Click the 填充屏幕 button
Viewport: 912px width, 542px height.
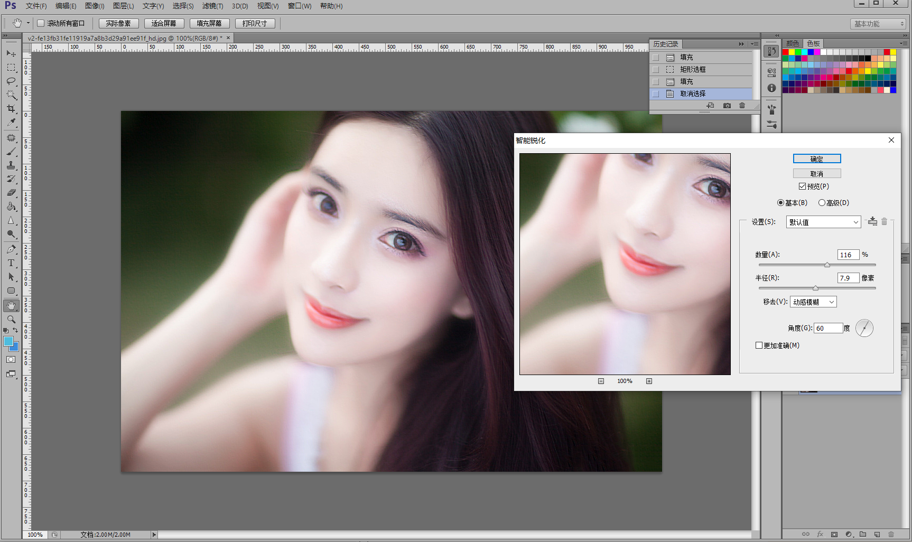pyautogui.click(x=209, y=23)
